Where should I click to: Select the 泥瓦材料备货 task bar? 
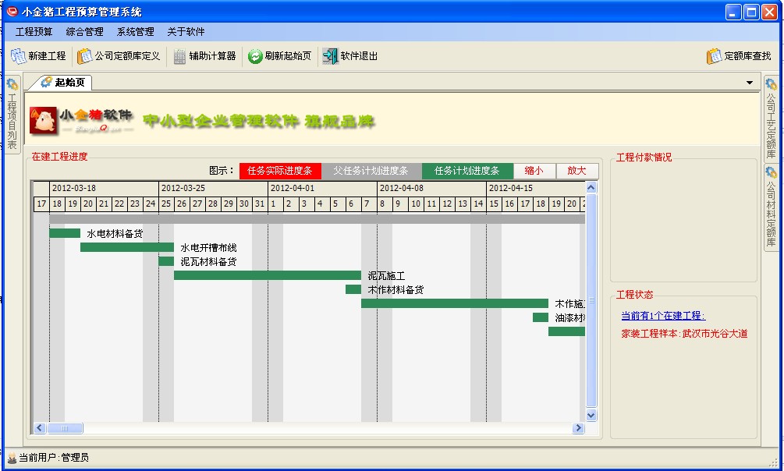(166, 261)
